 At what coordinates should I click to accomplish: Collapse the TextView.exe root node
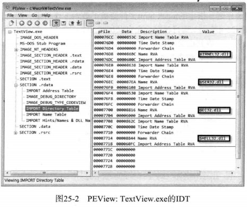click(x=10, y=32)
